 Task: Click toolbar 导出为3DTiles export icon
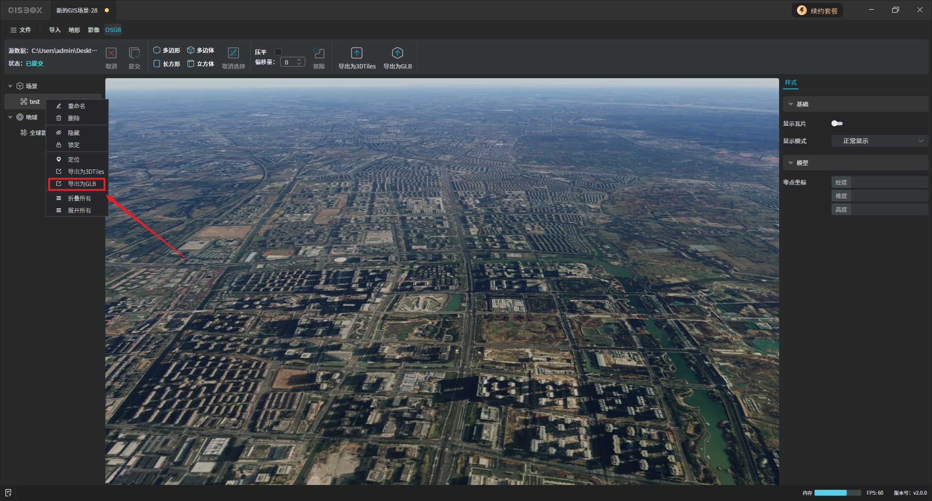click(357, 53)
